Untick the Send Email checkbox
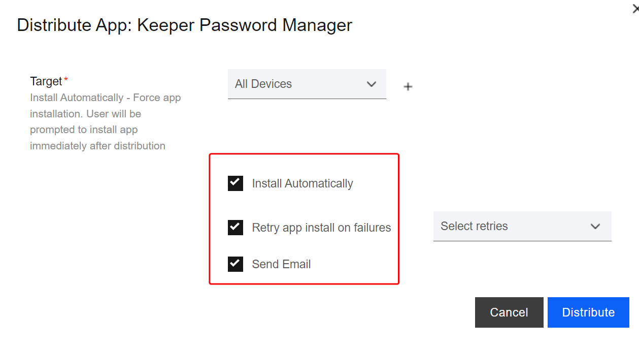 [x=236, y=264]
